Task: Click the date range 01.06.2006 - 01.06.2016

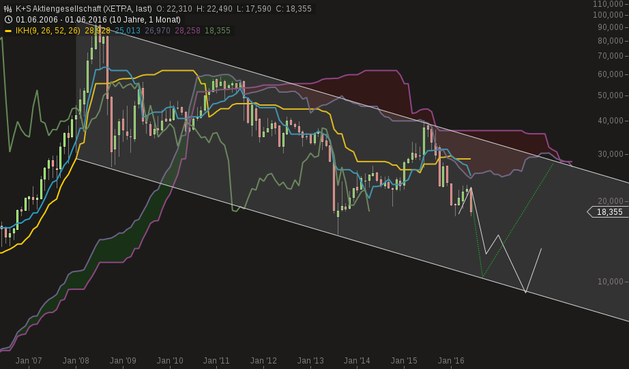Action: click(x=61, y=19)
